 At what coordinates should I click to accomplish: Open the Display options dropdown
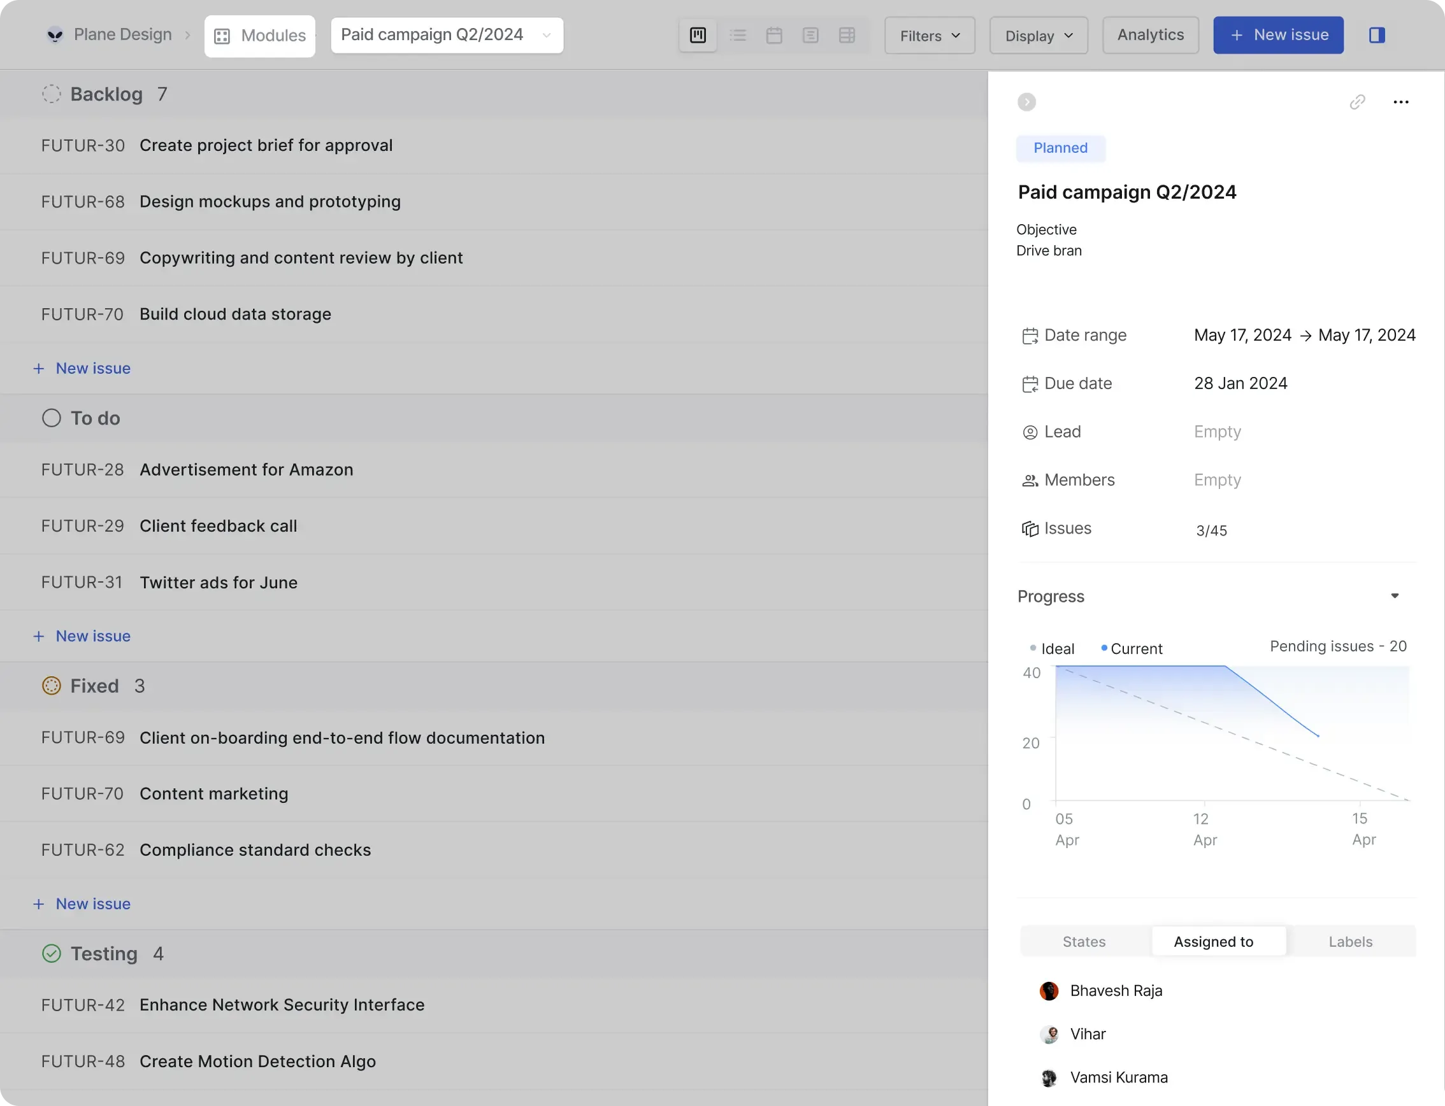[1038, 36]
